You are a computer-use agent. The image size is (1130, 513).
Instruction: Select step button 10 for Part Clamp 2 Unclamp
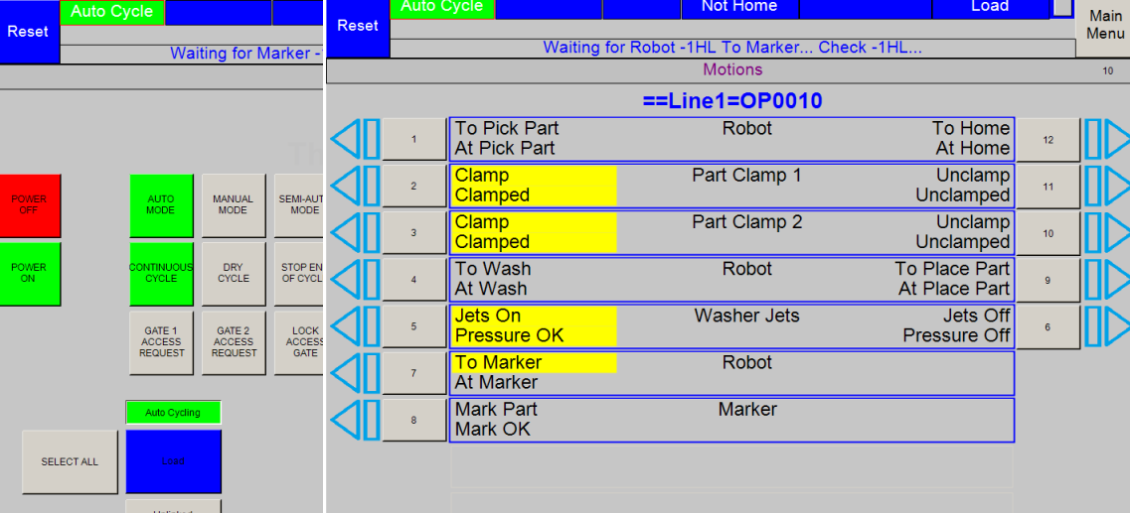click(x=1048, y=232)
